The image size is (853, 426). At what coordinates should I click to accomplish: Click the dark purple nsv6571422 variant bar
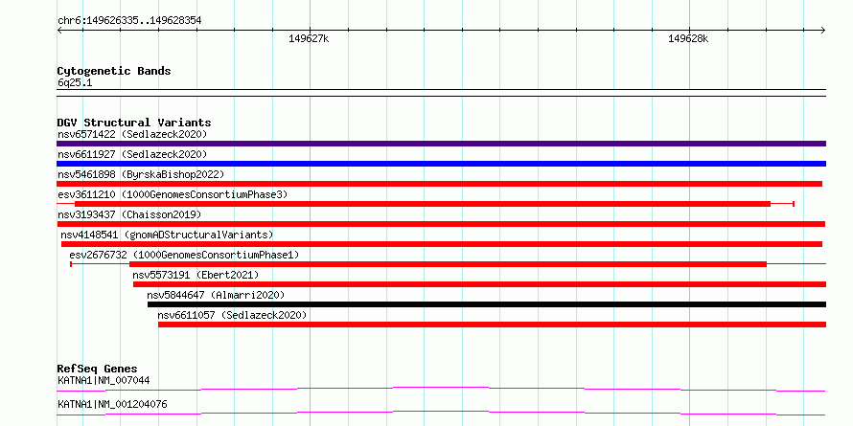pos(441,144)
